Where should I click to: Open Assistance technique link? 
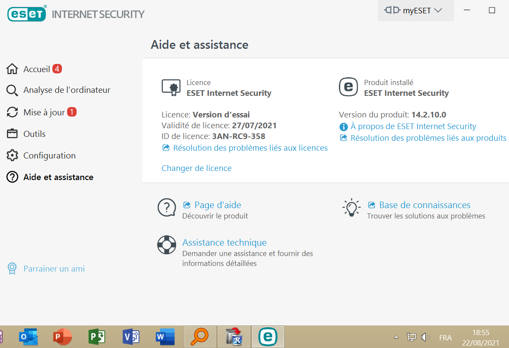coord(224,243)
